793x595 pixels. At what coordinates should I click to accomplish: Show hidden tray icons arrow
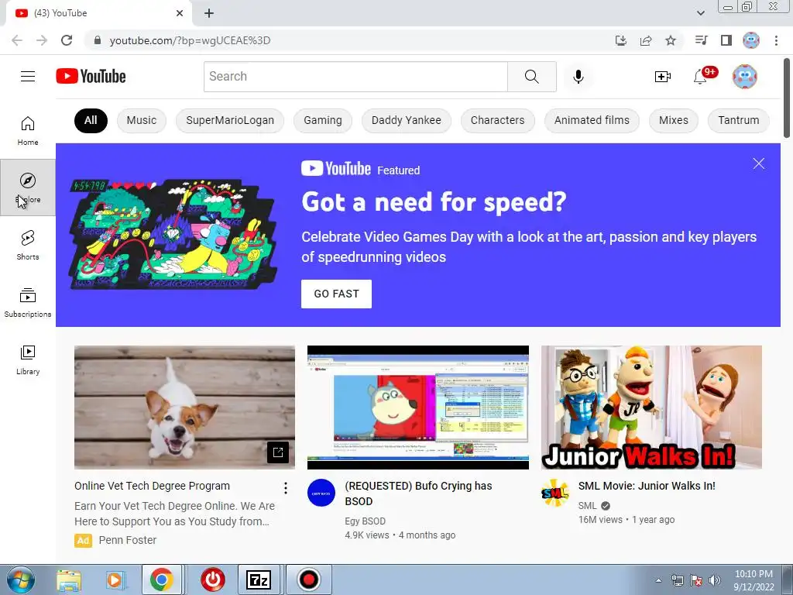click(658, 580)
